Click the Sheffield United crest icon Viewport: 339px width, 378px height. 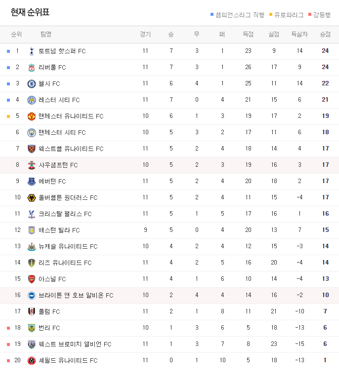pyautogui.click(x=32, y=360)
